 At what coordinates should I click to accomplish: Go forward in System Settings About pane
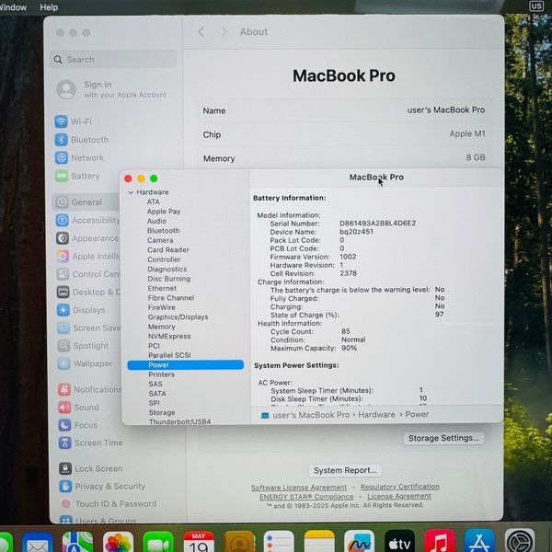tap(224, 32)
